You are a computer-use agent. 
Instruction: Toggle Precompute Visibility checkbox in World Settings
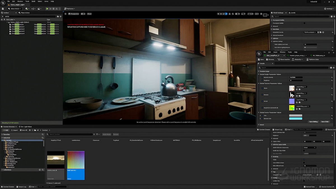(x=304, y=23)
